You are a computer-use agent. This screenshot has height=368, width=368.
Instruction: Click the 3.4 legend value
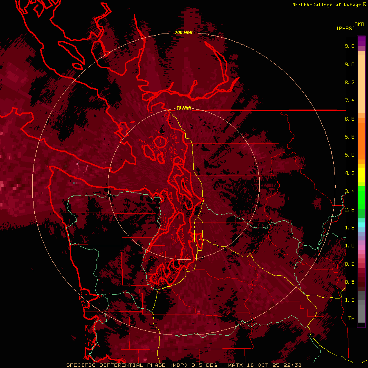(x=350, y=191)
